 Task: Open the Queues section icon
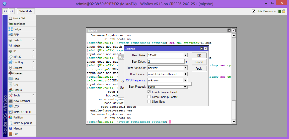(x=11, y=73)
